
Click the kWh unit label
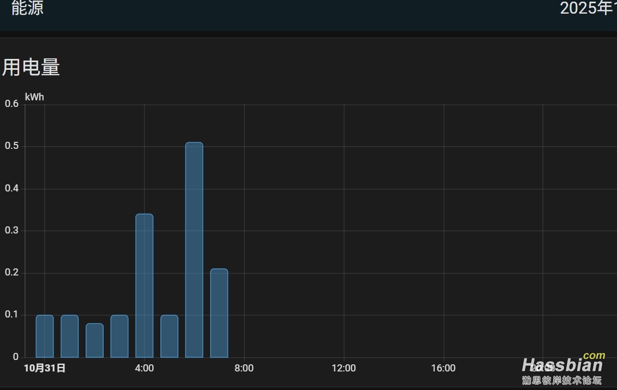[x=34, y=97]
